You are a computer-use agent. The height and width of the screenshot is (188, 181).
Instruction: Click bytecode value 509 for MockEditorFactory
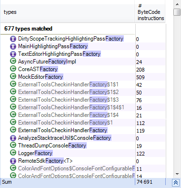coord(141,77)
